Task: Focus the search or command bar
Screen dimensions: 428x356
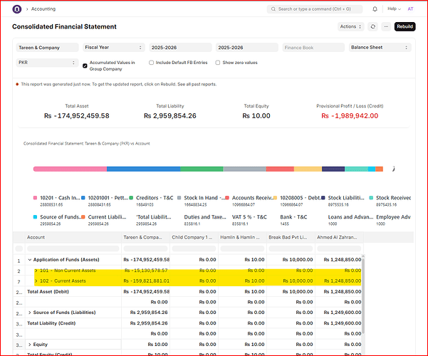Action: 315,9
